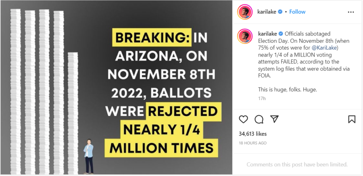This screenshot has height=176, width=363.
Task: Click the karilake username in the caption
Action: tap(267, 34)
